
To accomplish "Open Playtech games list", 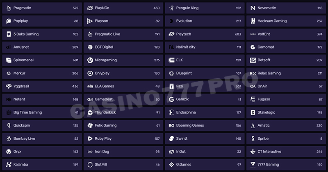I will click(205, 34).
